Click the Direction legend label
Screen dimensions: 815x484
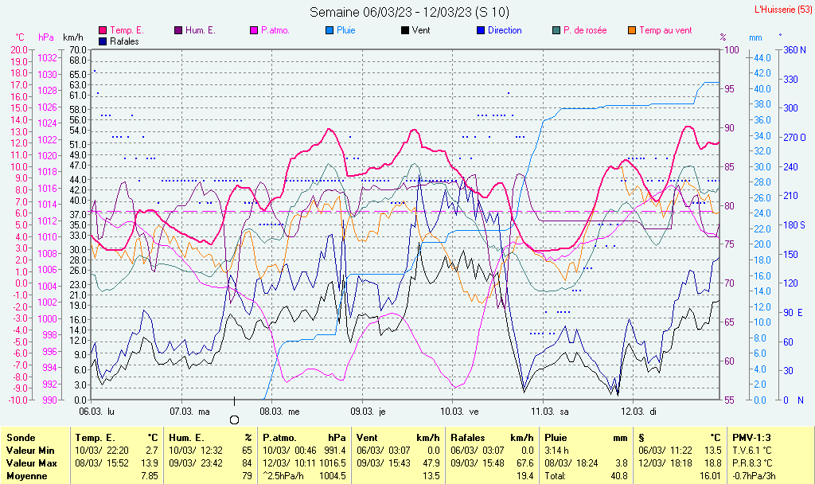[505, 31]
